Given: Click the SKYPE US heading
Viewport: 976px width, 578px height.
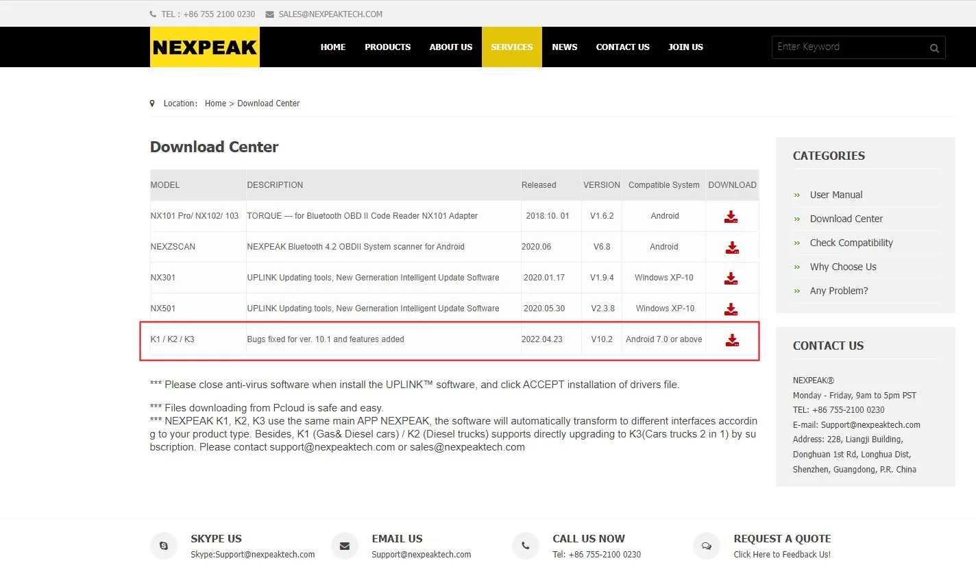Looking at the screenshot, I should [216, 539].
